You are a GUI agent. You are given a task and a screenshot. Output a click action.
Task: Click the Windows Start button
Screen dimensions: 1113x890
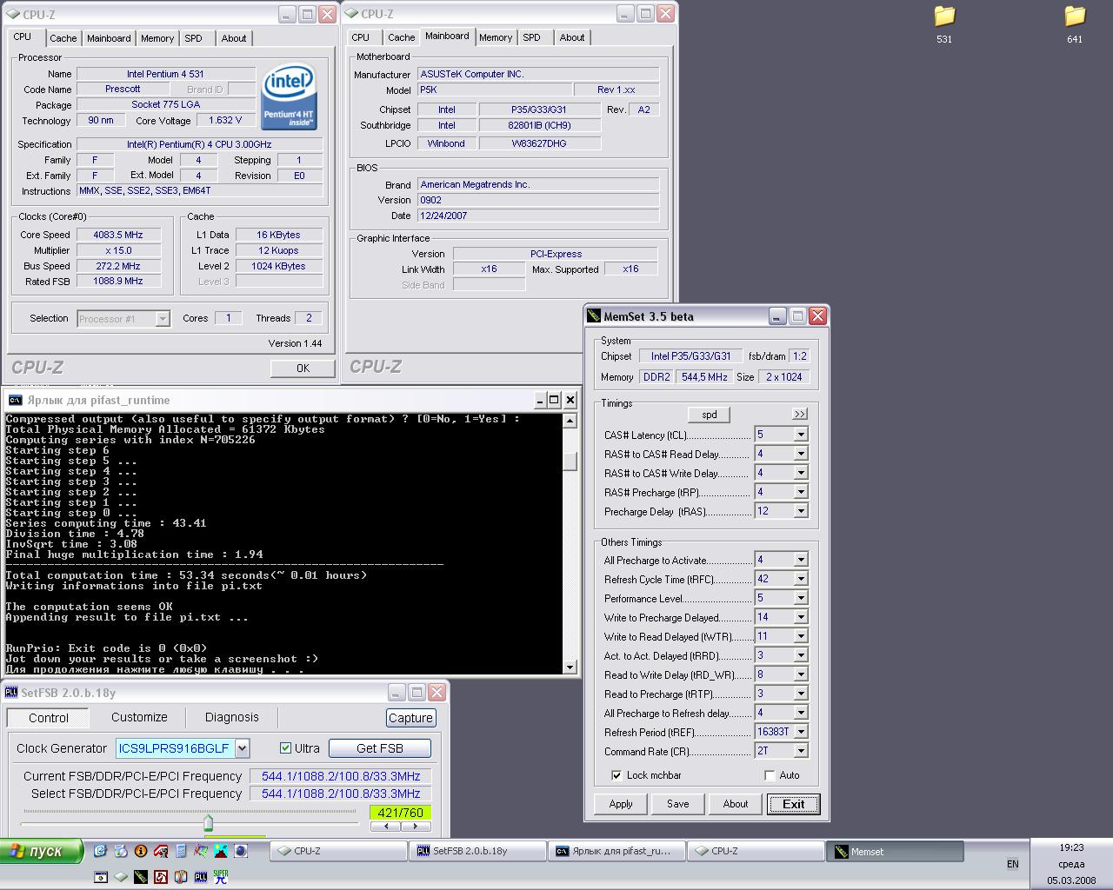tap(41, 851)
